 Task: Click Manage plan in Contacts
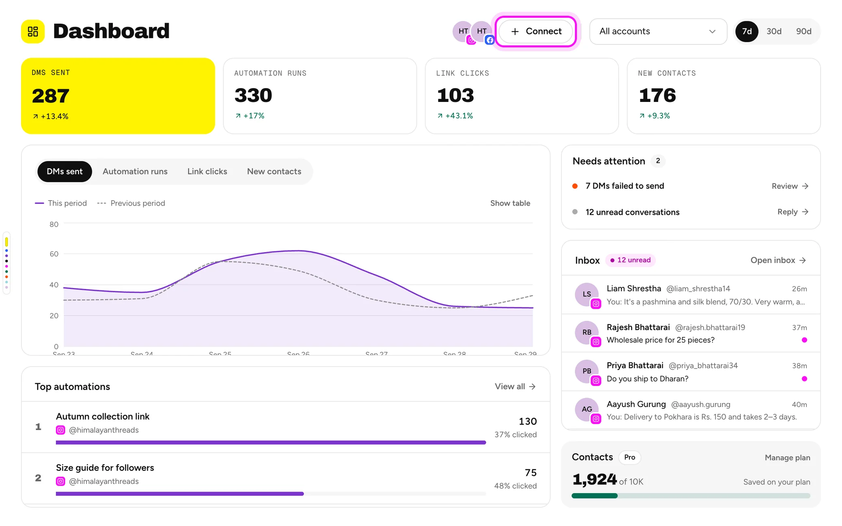click(x=787, y=458)
